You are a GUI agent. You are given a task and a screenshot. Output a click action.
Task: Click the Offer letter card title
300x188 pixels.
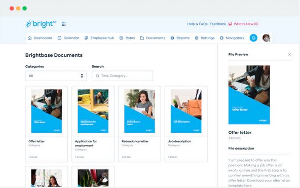click(36, 141)
